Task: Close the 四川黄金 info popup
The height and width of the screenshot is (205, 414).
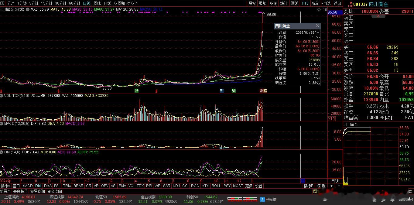Action: click(x=317, y=26)
